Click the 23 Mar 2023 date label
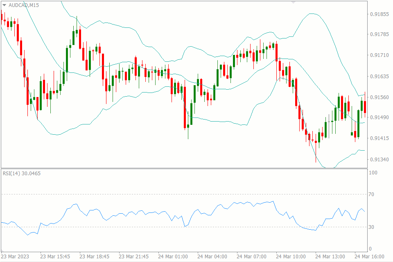The width and height of the screenshot is (393, 262). click(x=15, y=257)
